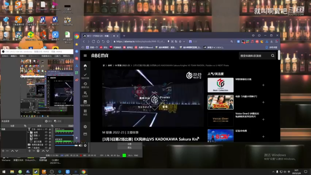The height and width of the screenshot is (175, 311).
Task: Mute desktop audio speaker in OBS mixer
Action: pyautogui.click(x=80, y=145)
